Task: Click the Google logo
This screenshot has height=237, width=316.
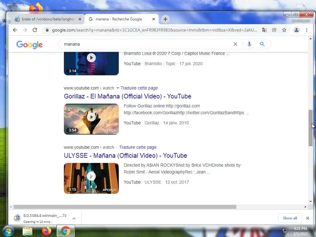Action: pyautogui.click(x=29, y=45)
